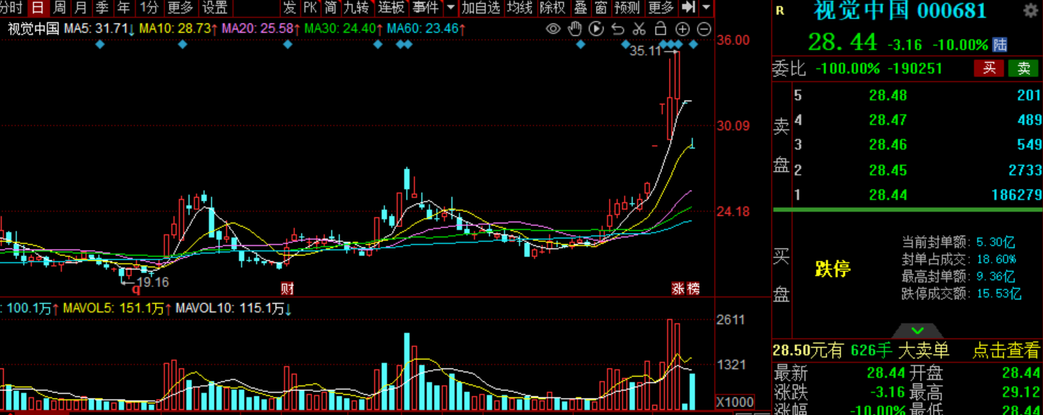Screen dimensions: 1043x415
Task: Toggle 简 simple mode
Action: tap(330, 8)
